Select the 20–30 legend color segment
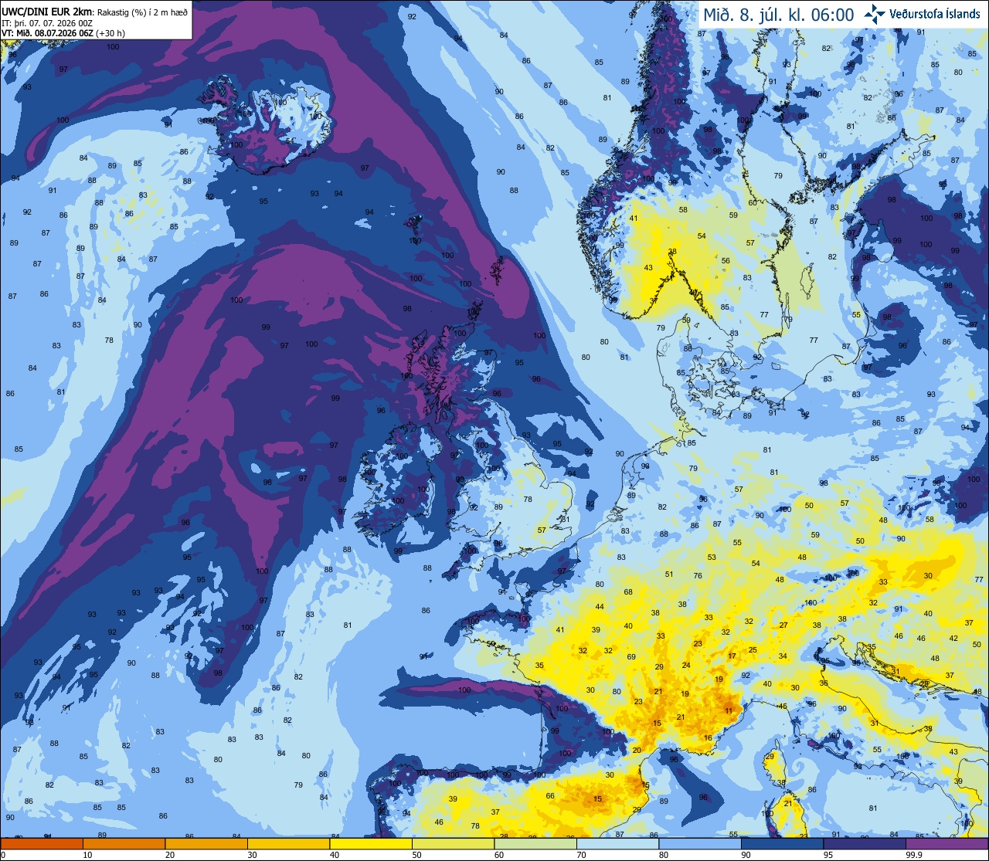Viewport: 989px width, 861px height. [x=206, y=844]
